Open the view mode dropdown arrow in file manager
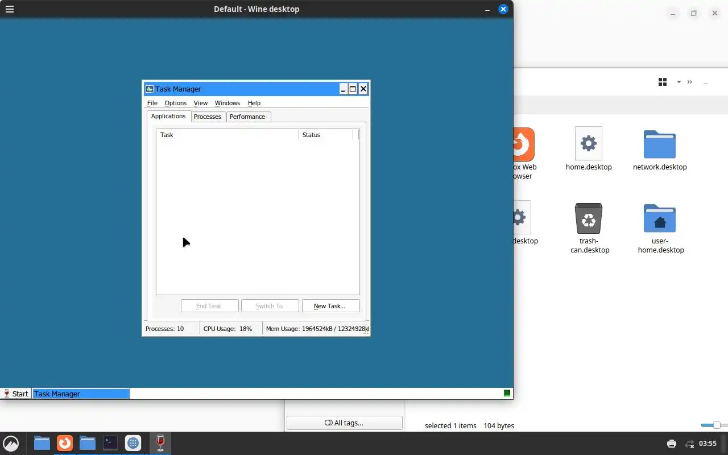Screen dimensions: 728x455 point(679,82)
